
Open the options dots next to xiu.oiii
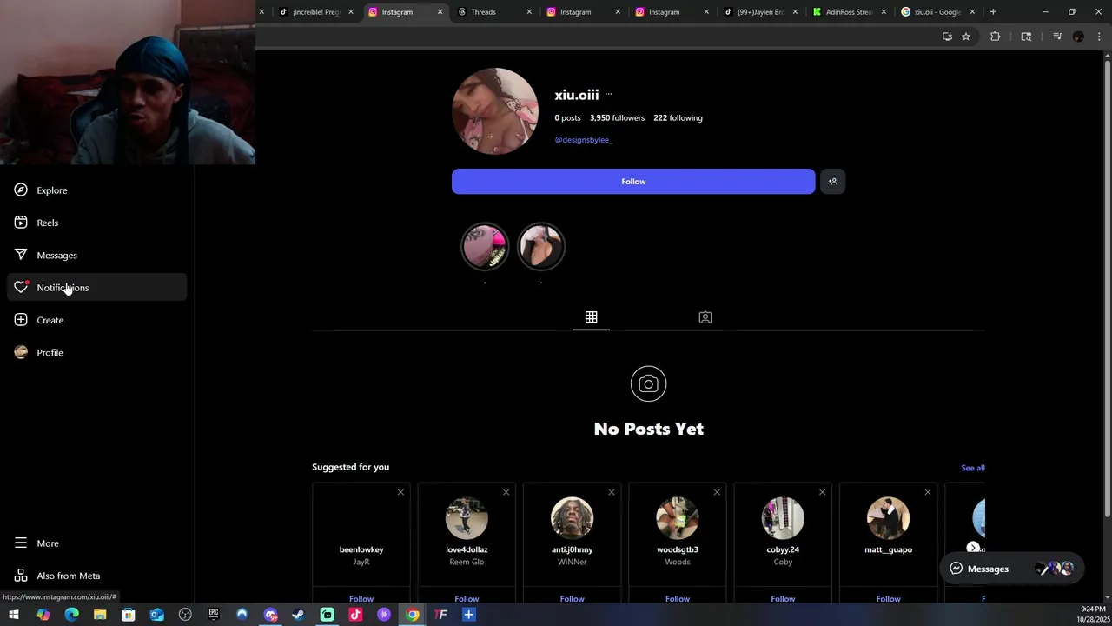tap(608, 94)
